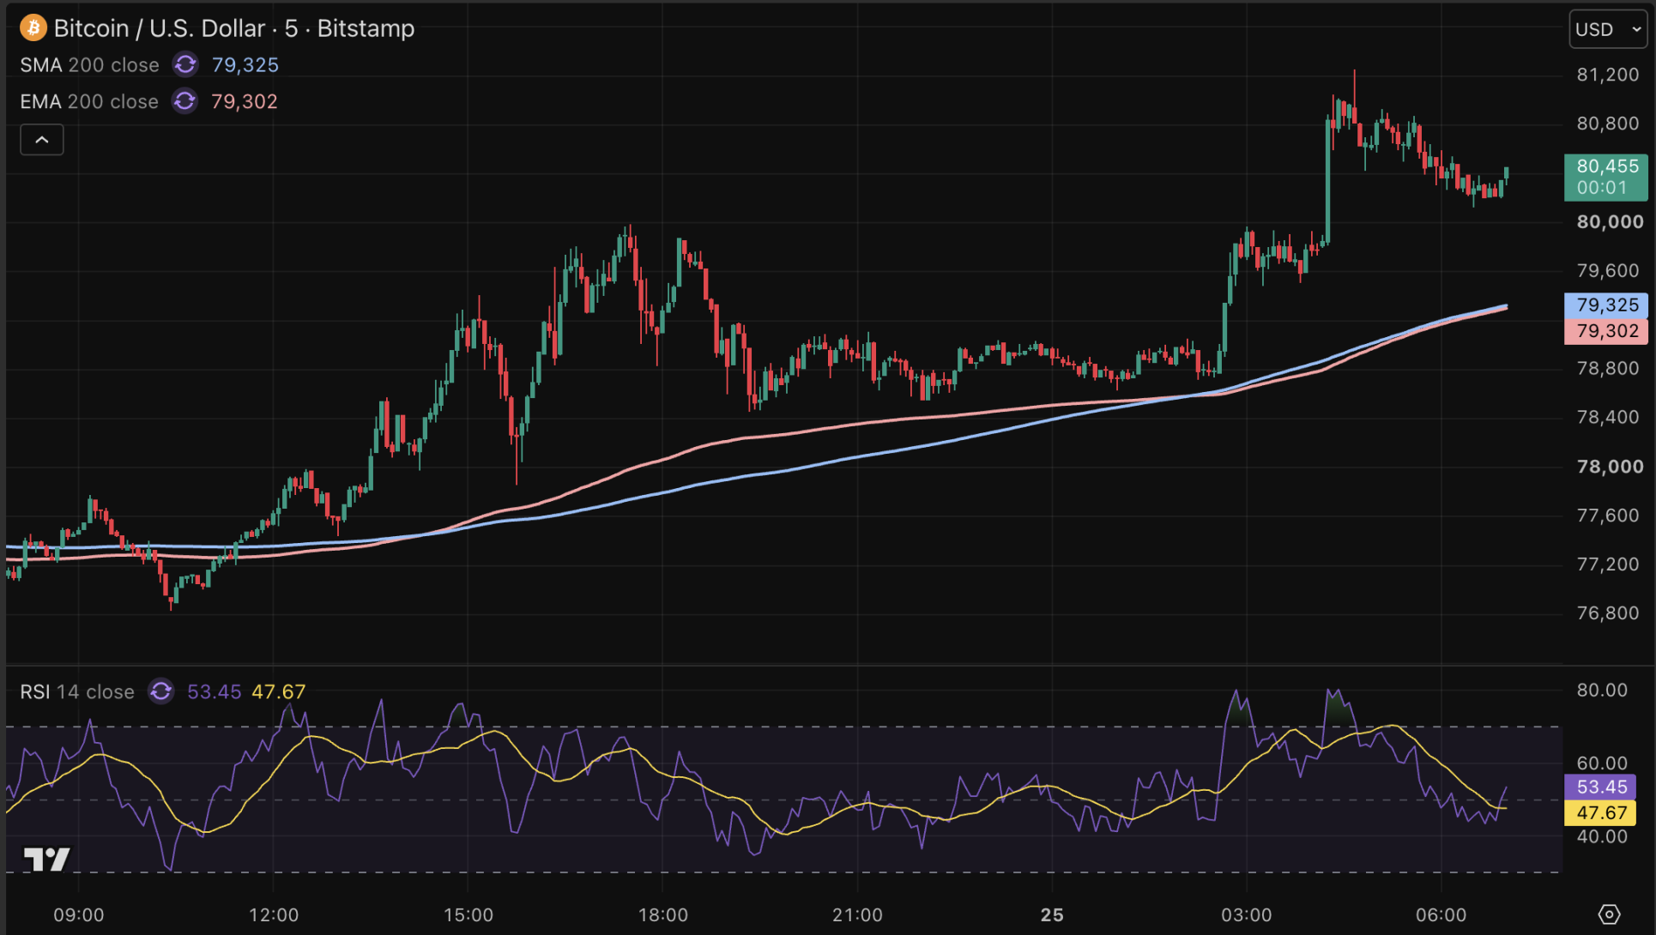Screen dimensions: 1656x935
Task: Click the 15:00 time axis label
Action: coord(468,915)
